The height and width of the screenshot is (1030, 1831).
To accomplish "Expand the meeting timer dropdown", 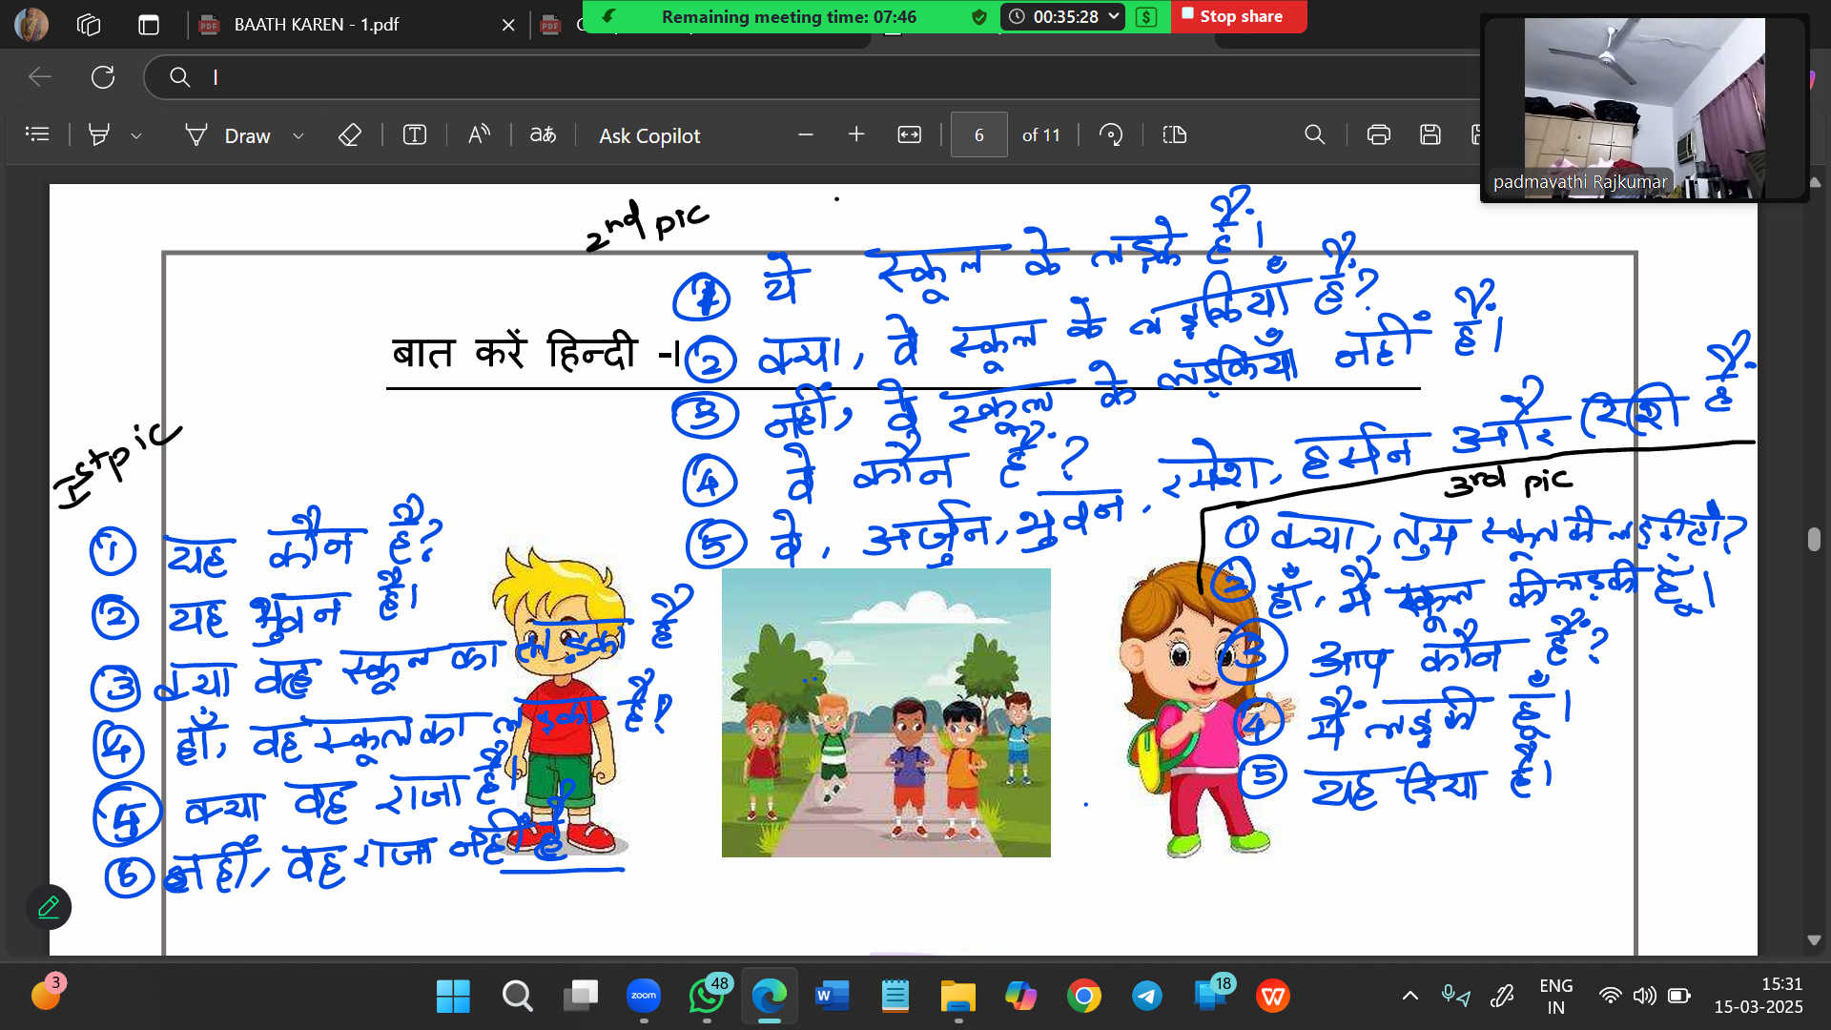I will pyautogui.click(x=1114, y=16).
